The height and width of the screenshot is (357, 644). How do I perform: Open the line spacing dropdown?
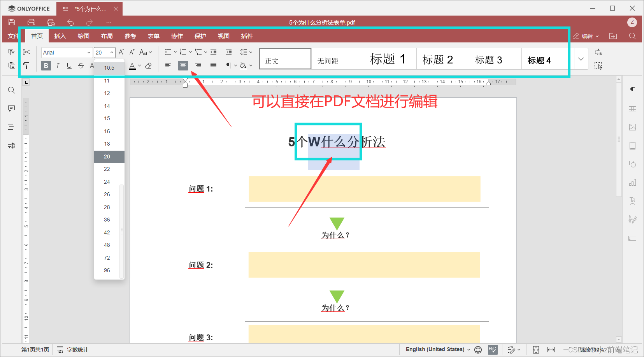click(x=246, y=52)
